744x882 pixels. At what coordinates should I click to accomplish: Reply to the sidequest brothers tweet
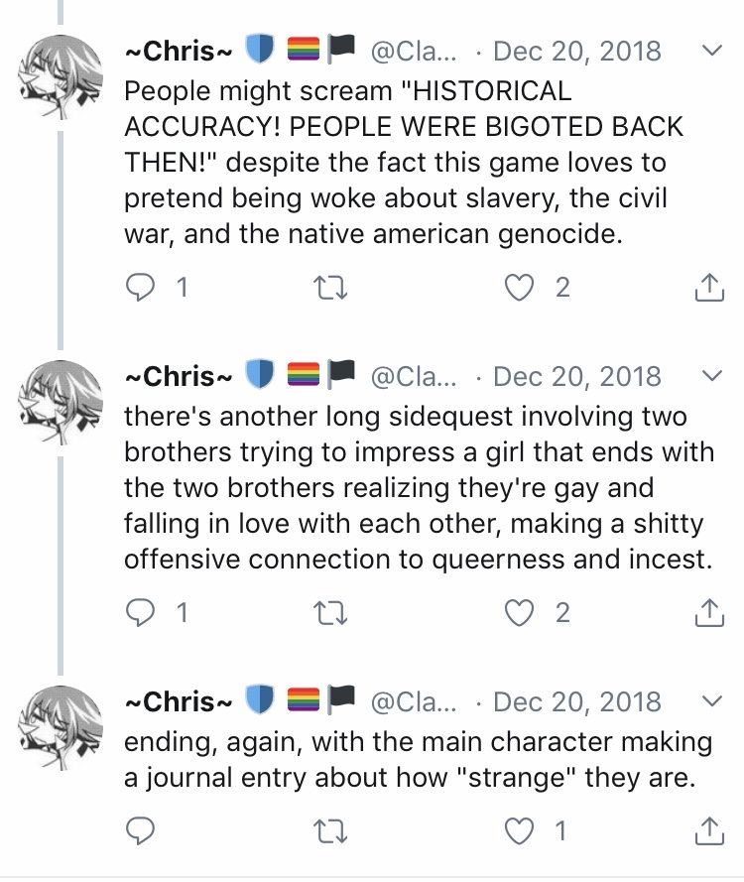pos(140,612)
